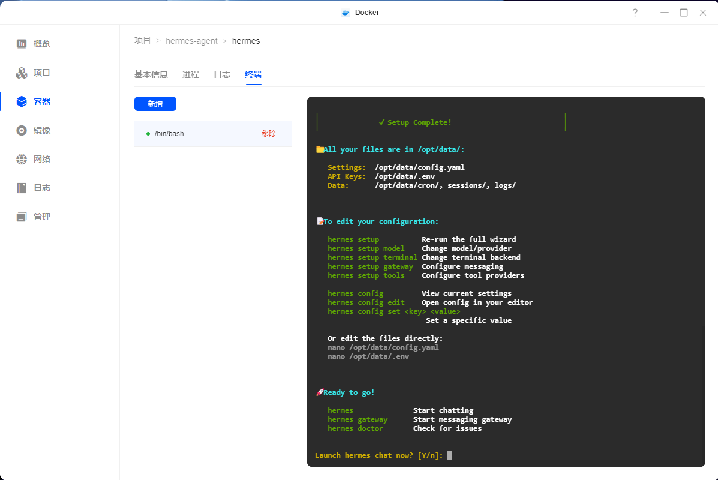Open the 概览 overview sidebar icon
This screenshot has width=718, height=480.
click(22, 44)
